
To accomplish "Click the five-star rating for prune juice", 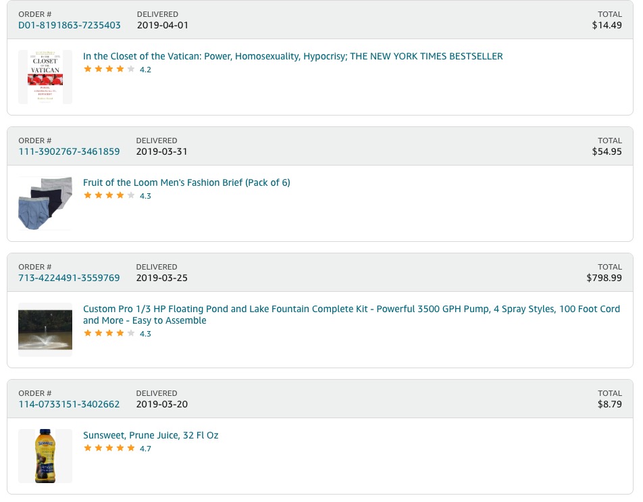I will 109,448.
